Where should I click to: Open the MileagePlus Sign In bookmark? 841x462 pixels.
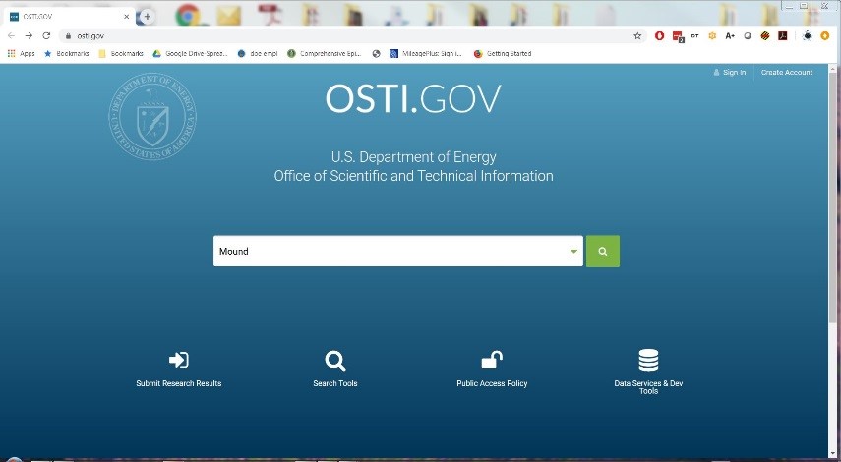(426, 54)
